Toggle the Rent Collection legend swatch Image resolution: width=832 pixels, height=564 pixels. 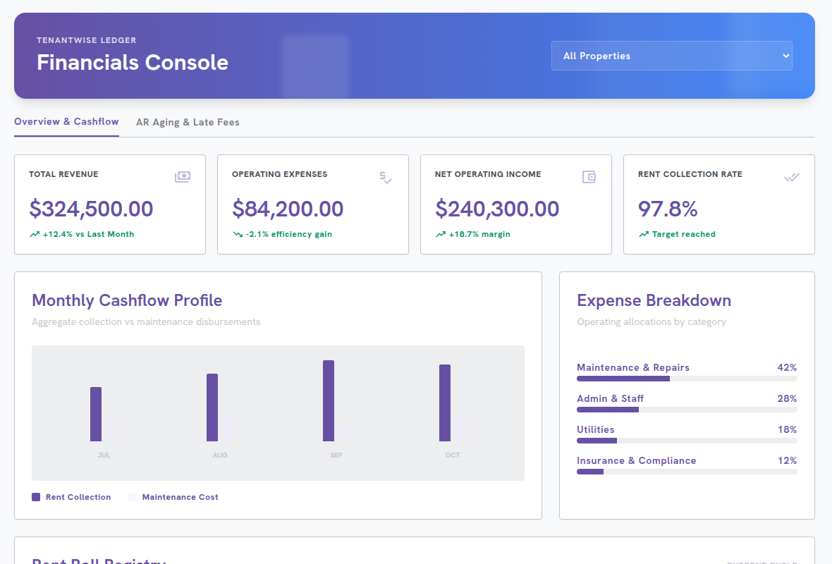tap(36, 497)
